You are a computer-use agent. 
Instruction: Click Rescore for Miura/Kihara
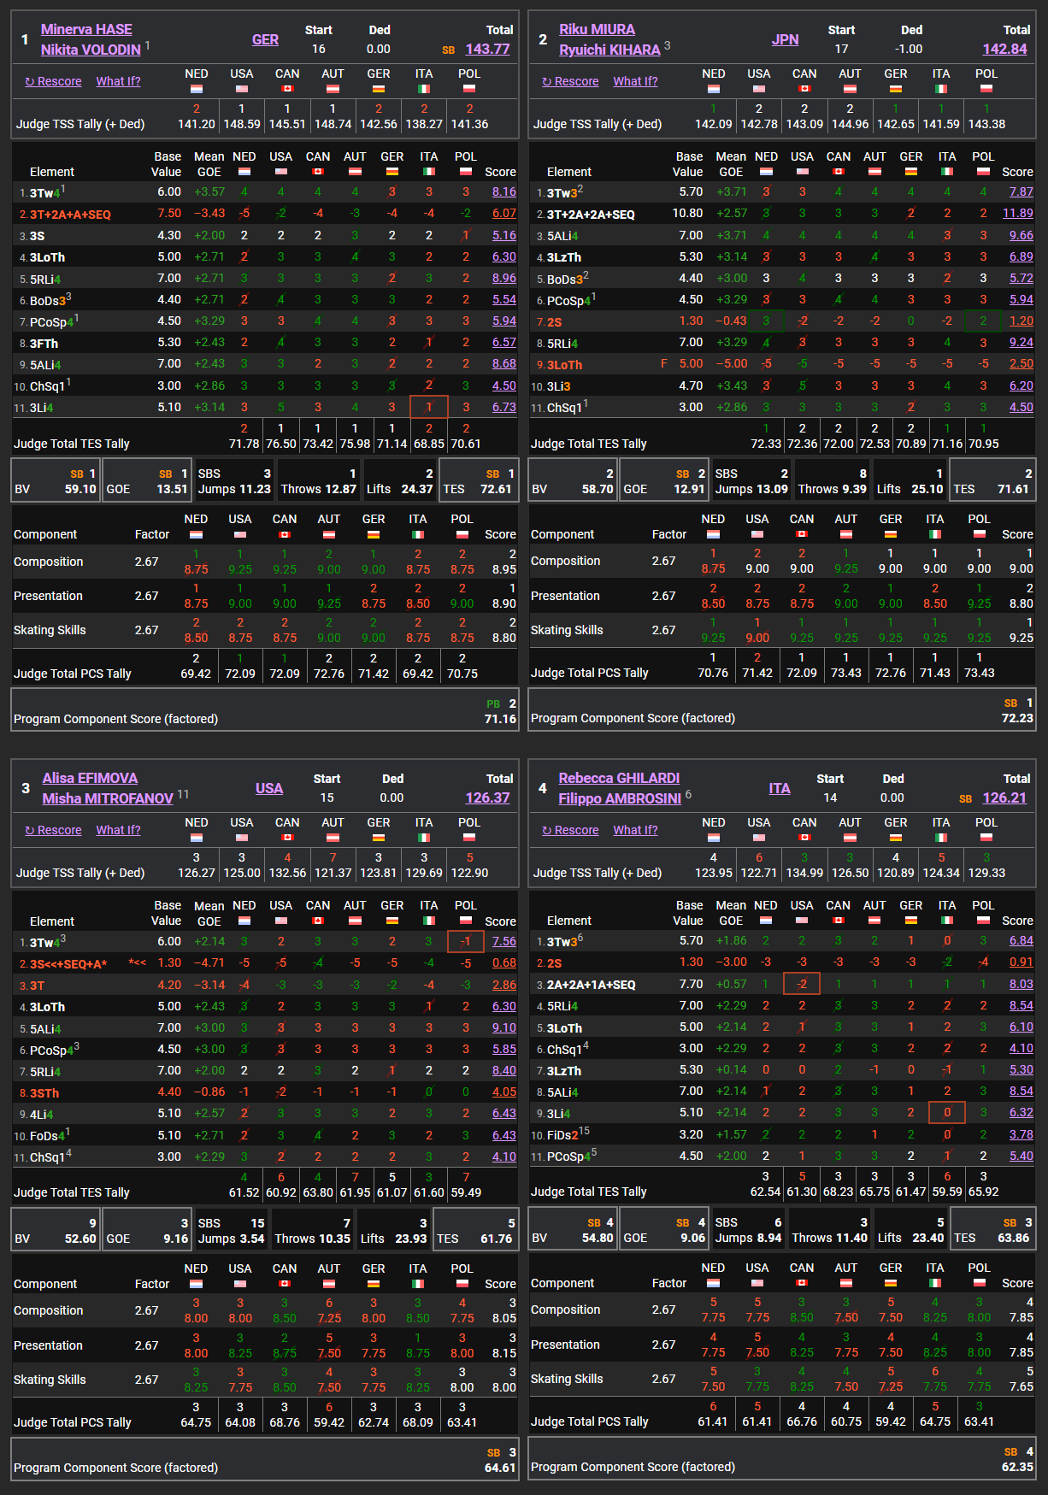click(x=570, y=81)
